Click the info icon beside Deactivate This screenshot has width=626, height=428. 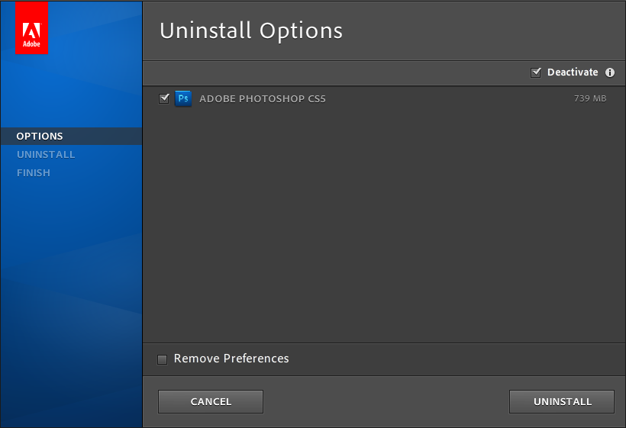click(x=610, y=72)
